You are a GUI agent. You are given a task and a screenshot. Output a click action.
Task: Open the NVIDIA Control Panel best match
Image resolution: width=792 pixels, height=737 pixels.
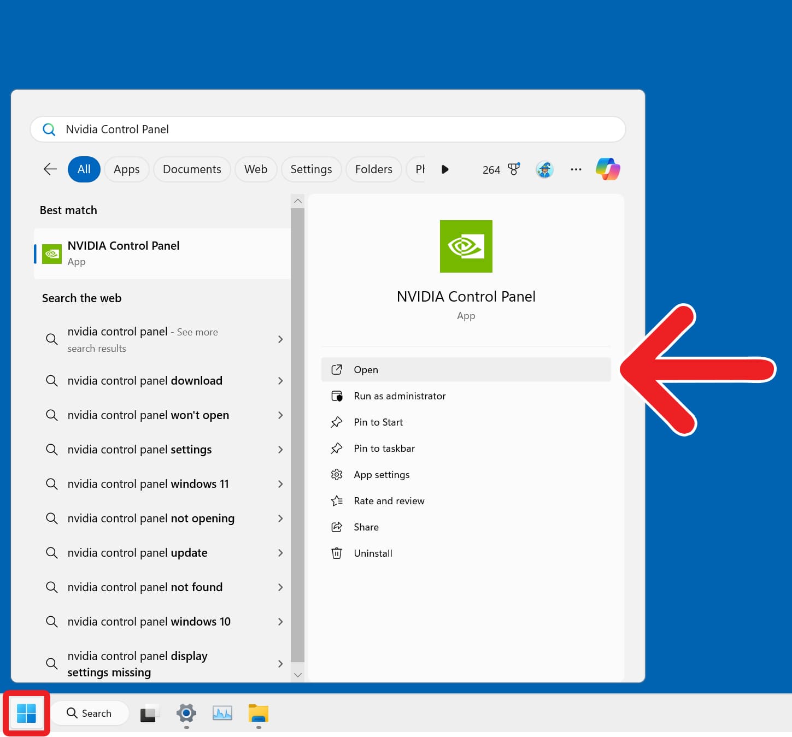(x=162, y=253)
